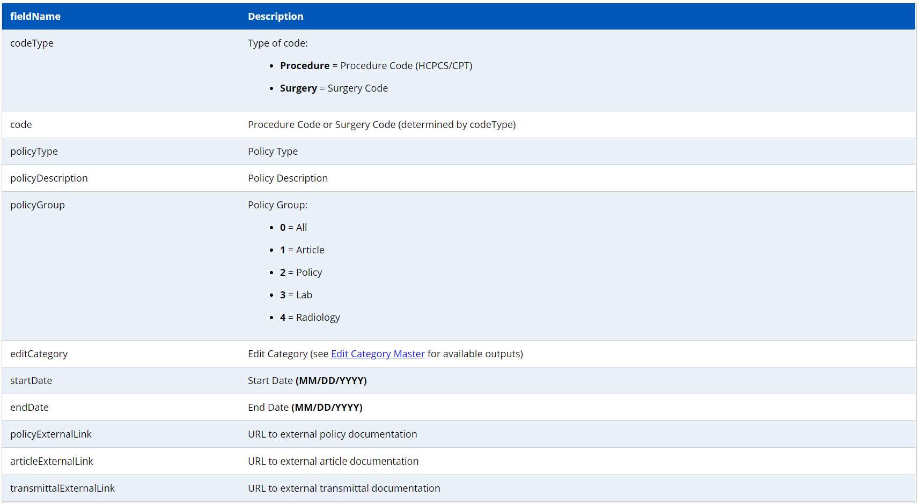Click the policyType field name

point(34,152)
